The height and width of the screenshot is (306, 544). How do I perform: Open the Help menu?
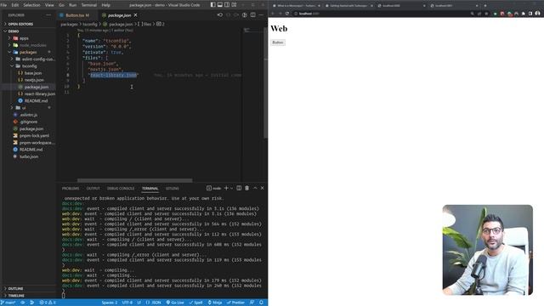pyautogui.click(x=105, y=5)
